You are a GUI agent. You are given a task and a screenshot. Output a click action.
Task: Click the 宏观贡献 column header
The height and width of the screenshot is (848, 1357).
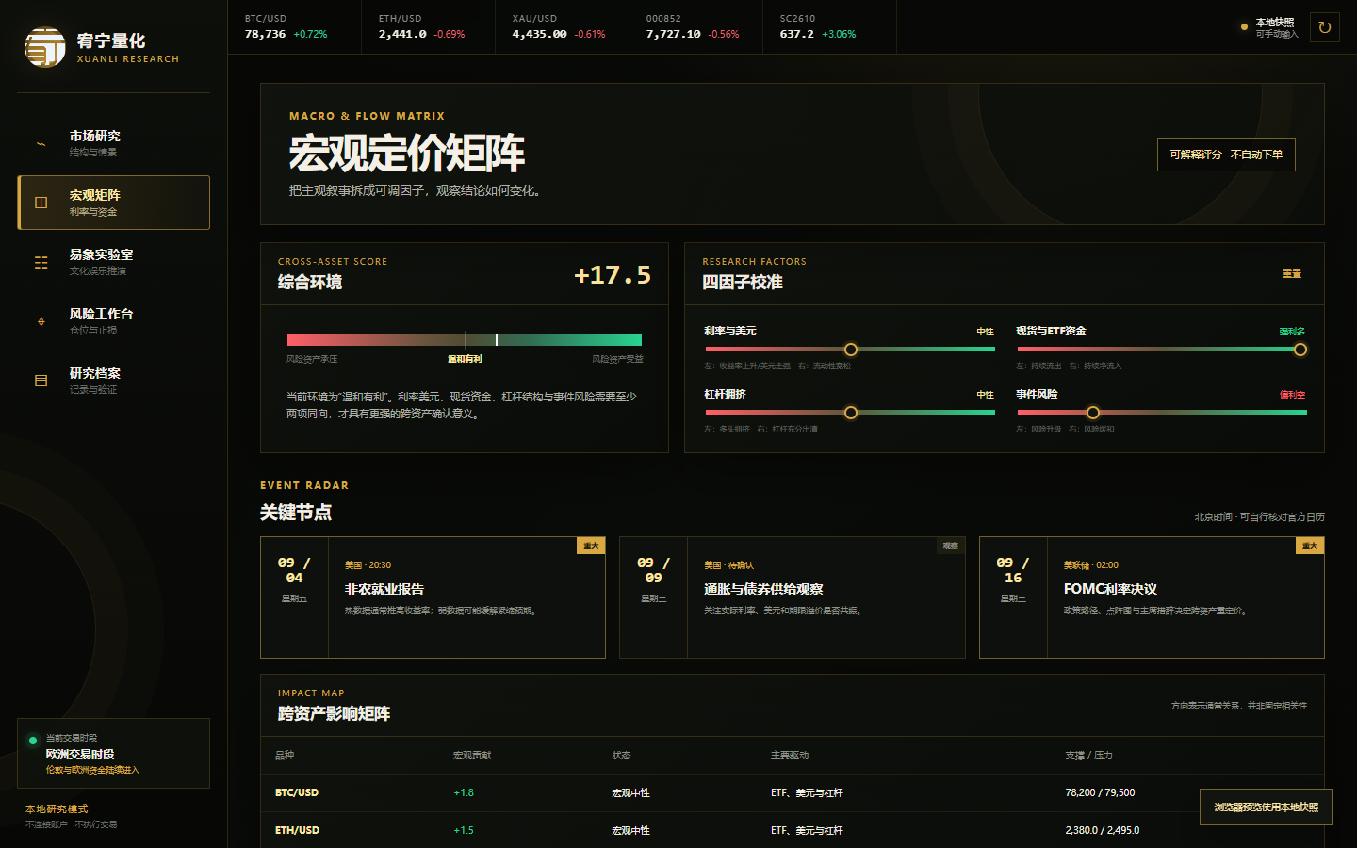[472, 756]
